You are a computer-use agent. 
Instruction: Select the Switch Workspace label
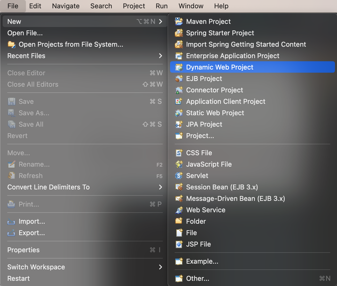point(36,267)
